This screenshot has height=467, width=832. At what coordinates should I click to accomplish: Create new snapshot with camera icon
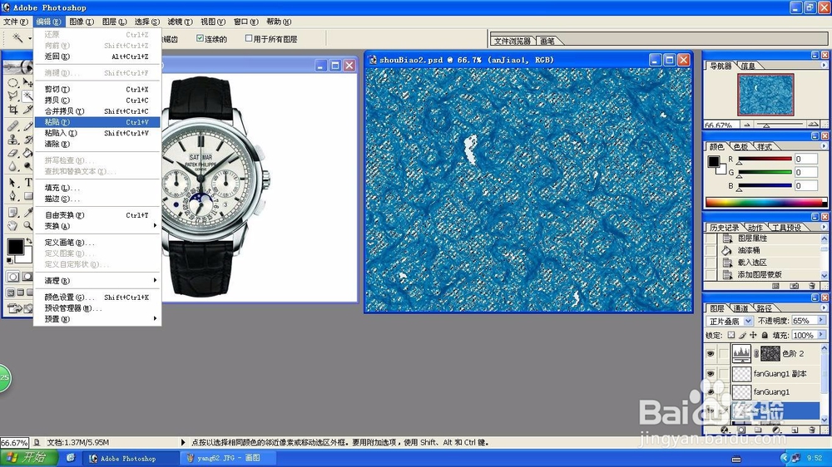pos(794,286)
